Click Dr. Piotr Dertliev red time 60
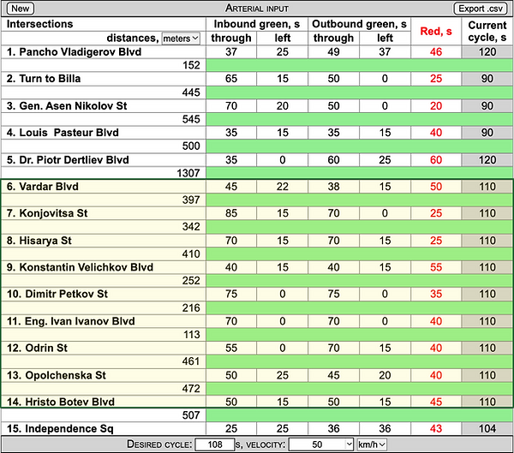The height and width of the screenshot is (453, 514). (x=436, y=160)
